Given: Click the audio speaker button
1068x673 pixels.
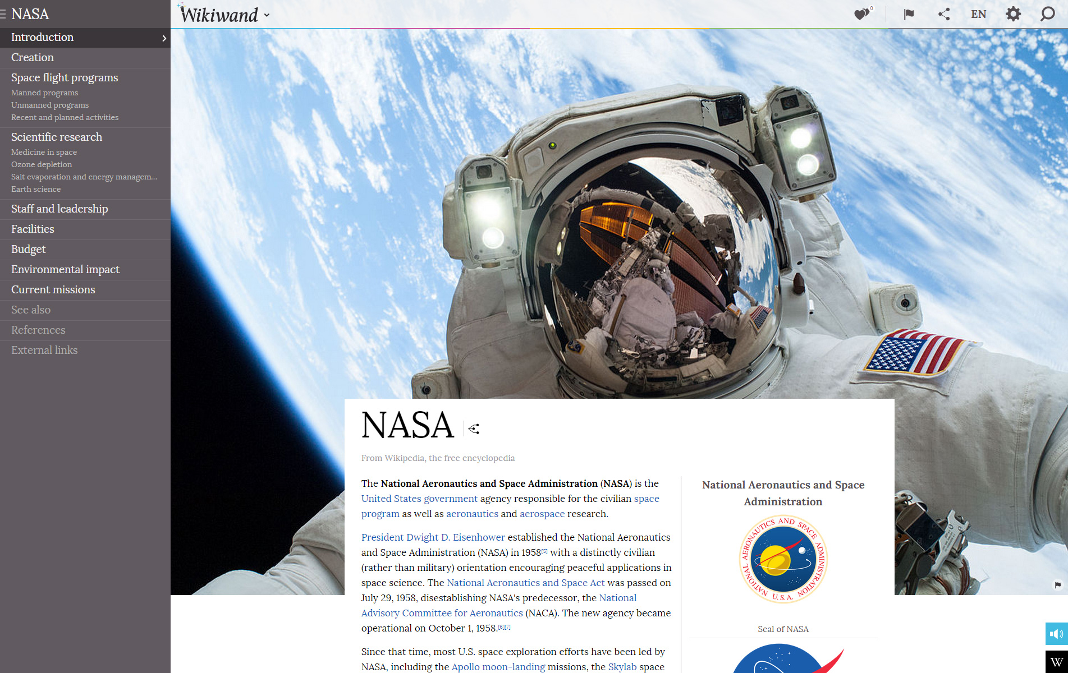Looking at the screenshot, I should (x=1056, y=634).
